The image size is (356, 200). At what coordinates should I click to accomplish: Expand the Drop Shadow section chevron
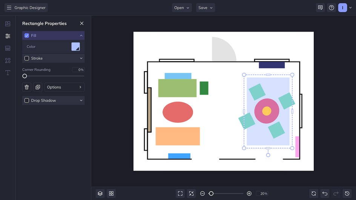(x=81, y=100)
